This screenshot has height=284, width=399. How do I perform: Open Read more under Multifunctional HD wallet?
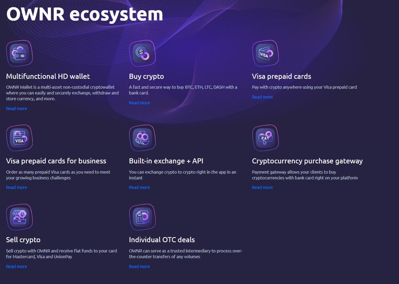16,108
